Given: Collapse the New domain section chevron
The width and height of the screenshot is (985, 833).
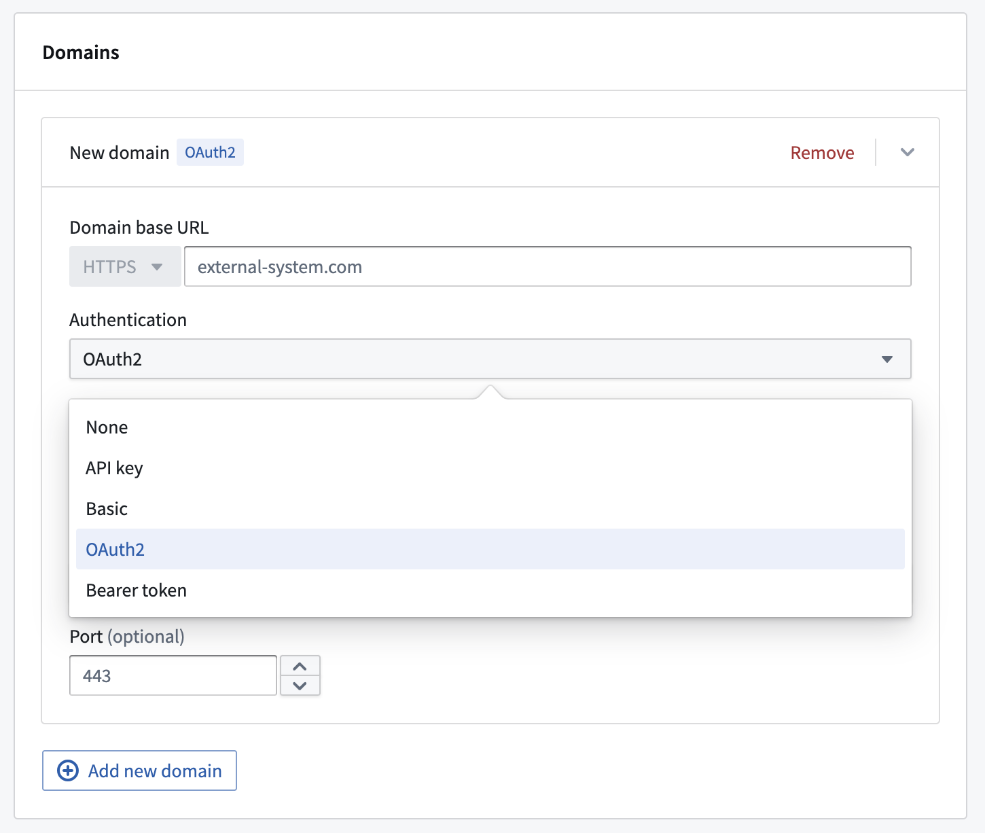Looking at the screenshot, I should pos(907,152).
